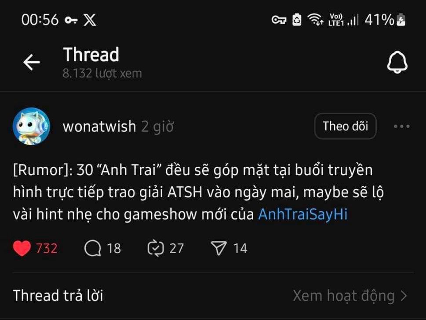View wonatwish profile avatar
Screen dimensions: 426x320
pyautogui.click(x=31, y=126)
